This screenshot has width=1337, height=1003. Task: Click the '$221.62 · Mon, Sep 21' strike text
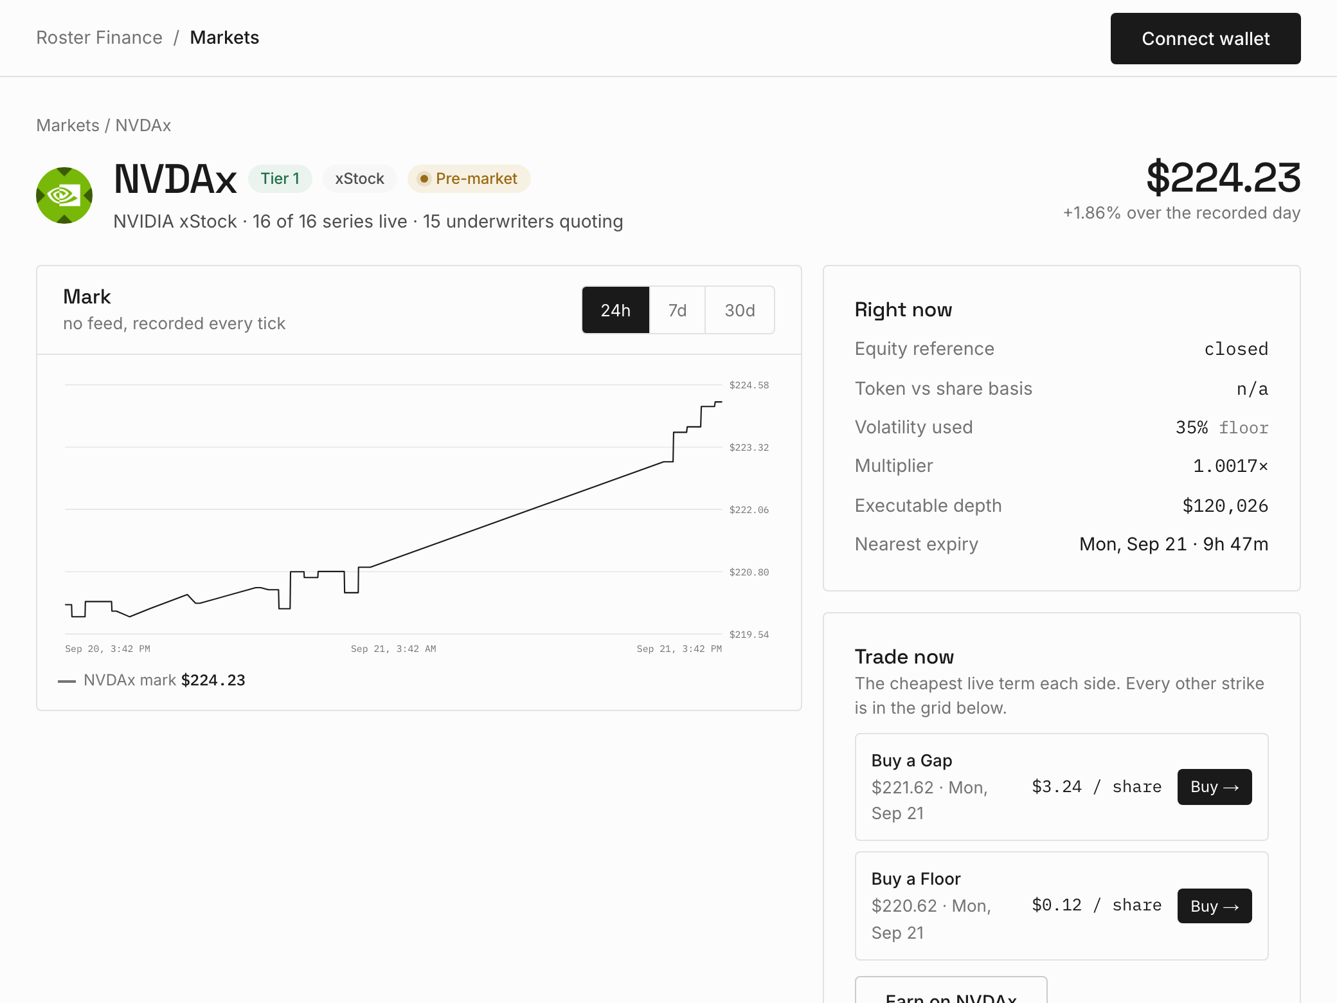point(929,800)
